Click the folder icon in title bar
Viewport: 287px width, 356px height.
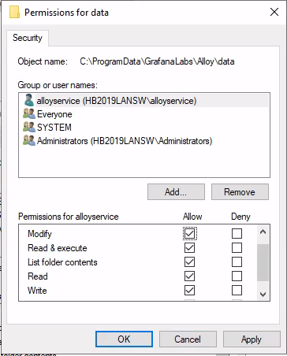click(x=14, y=12)
